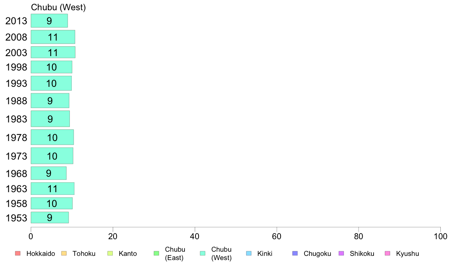Click the Chubu (East) legend swatch
This screenshot has width=451, height=279.
(x=156, y=254)
